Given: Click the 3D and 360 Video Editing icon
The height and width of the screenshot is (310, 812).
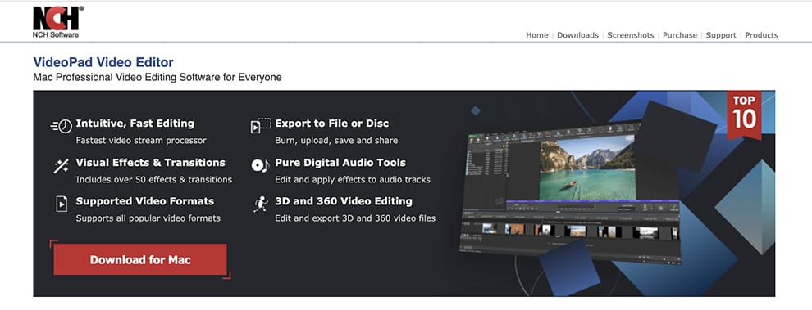Looking at the screenshot, I should (x=261, y=204).
